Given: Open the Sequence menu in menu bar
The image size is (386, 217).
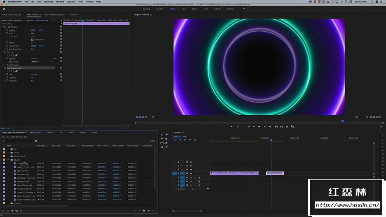Looking at the screenshot, I should (x=48, y=2).
